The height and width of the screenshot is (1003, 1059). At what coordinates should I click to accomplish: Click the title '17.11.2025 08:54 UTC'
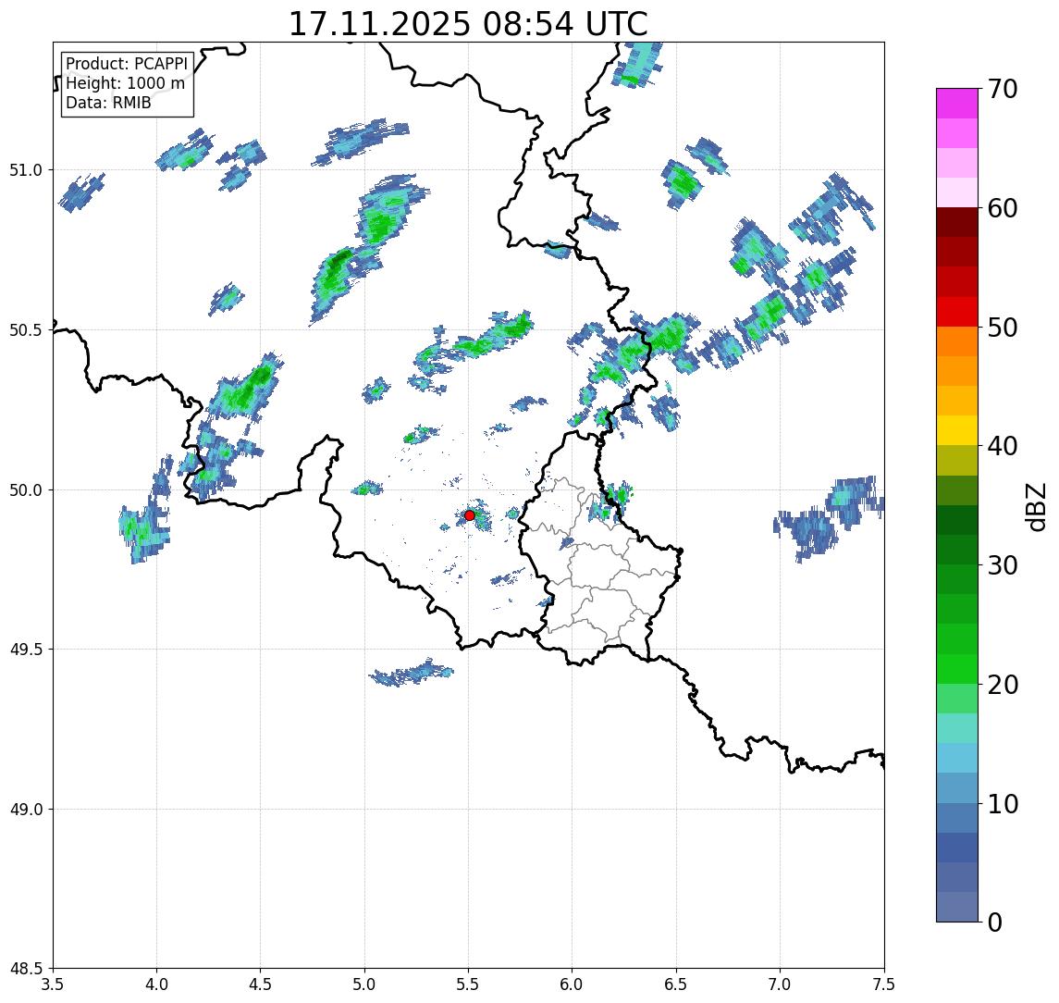[468, 24]
